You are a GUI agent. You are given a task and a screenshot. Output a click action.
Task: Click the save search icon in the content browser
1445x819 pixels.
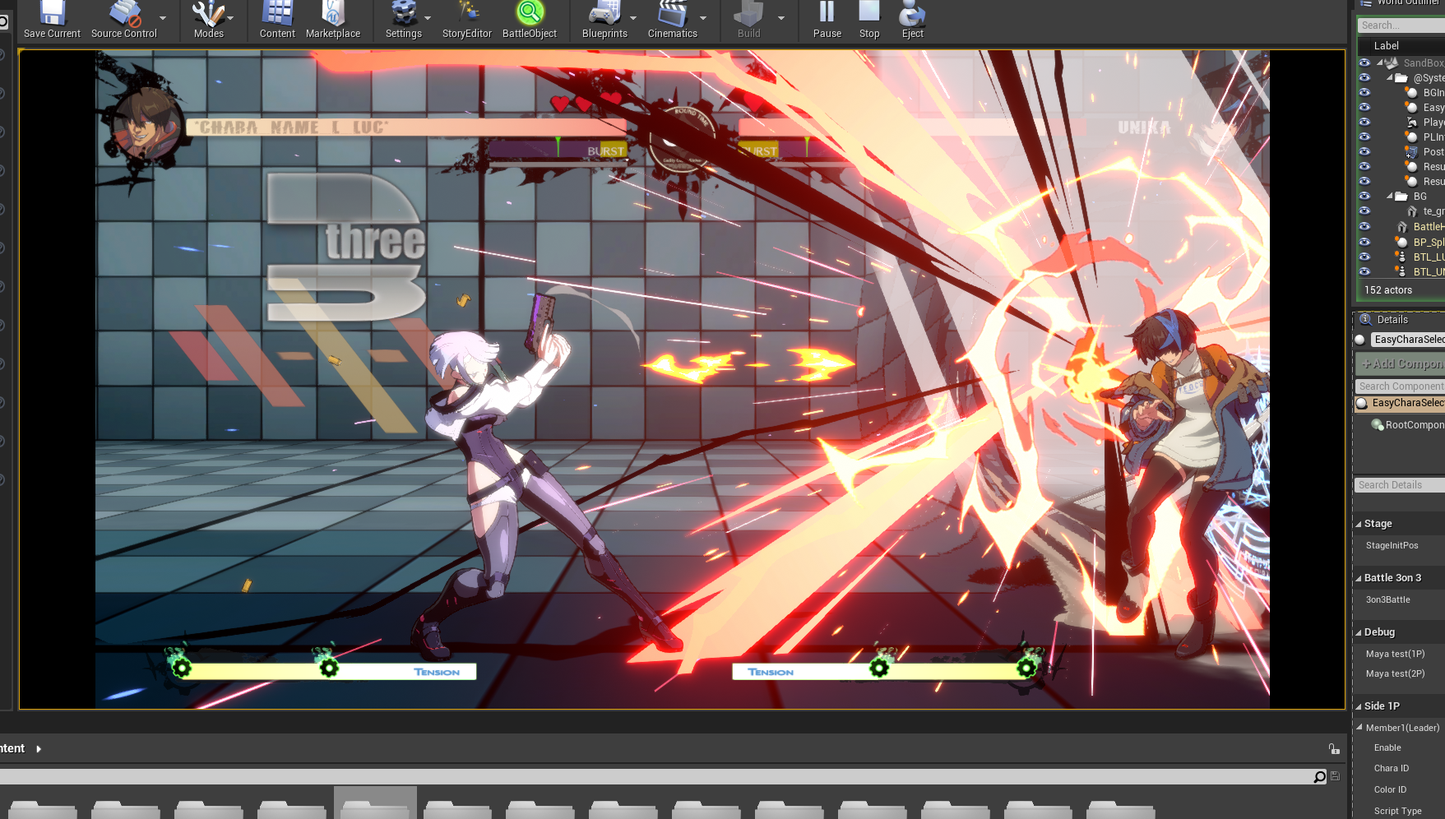(x=1335, y=776)
